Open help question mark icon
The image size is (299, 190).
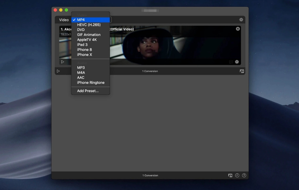click(x=244, y=175)
